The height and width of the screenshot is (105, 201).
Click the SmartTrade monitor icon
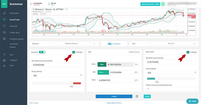[4, 19]
